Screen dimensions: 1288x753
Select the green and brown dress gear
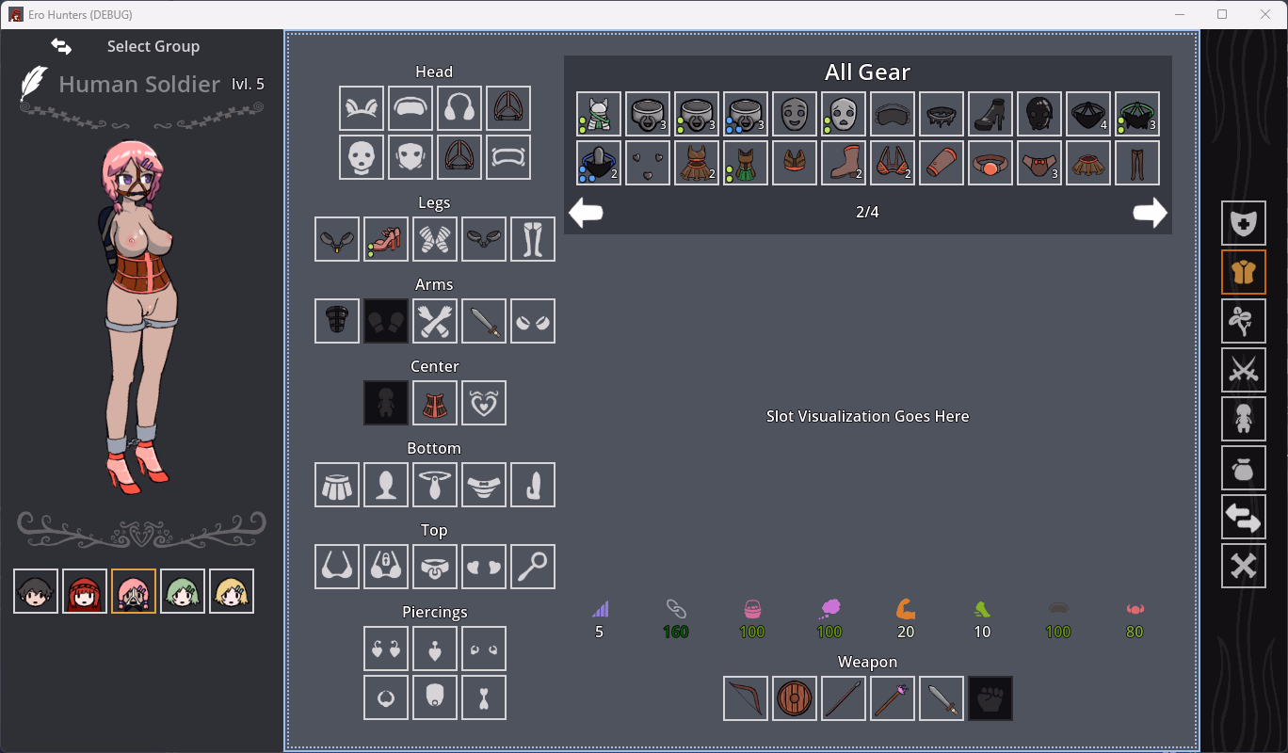[746, 163]
